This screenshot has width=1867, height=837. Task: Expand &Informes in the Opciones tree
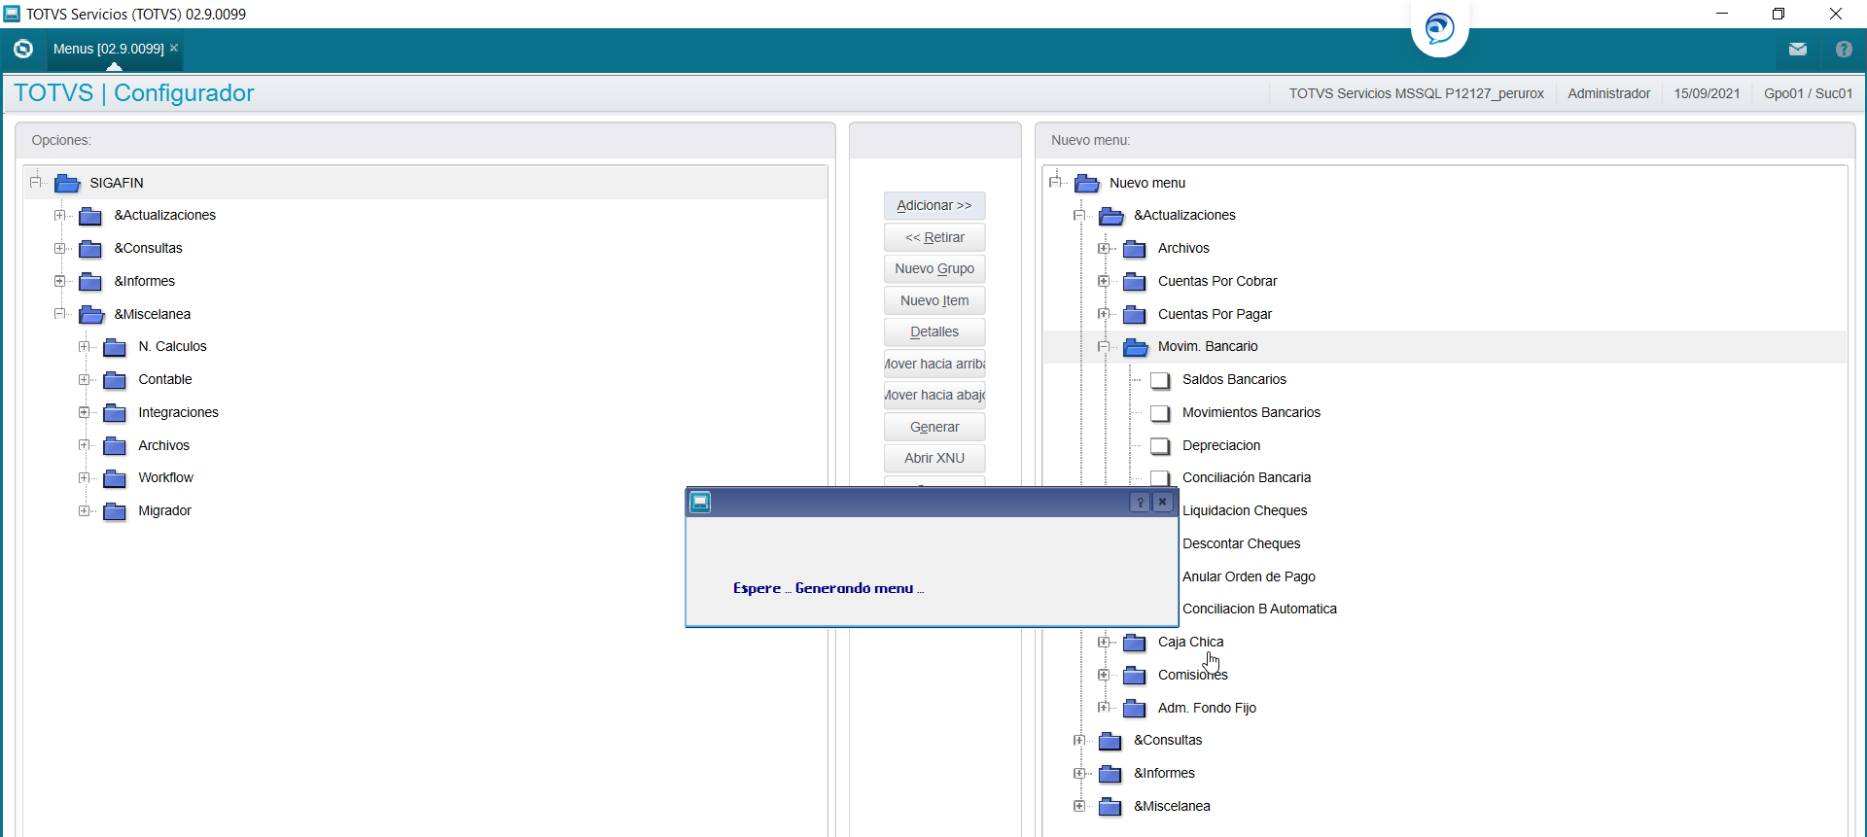60,281
